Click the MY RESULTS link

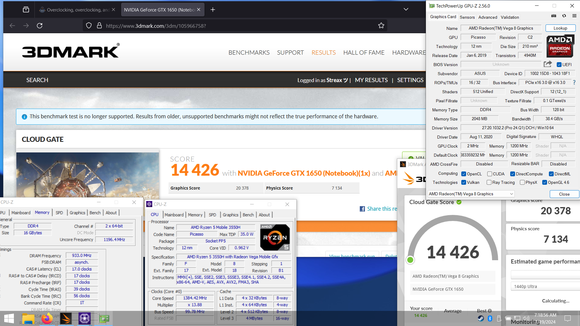point(371,80)
